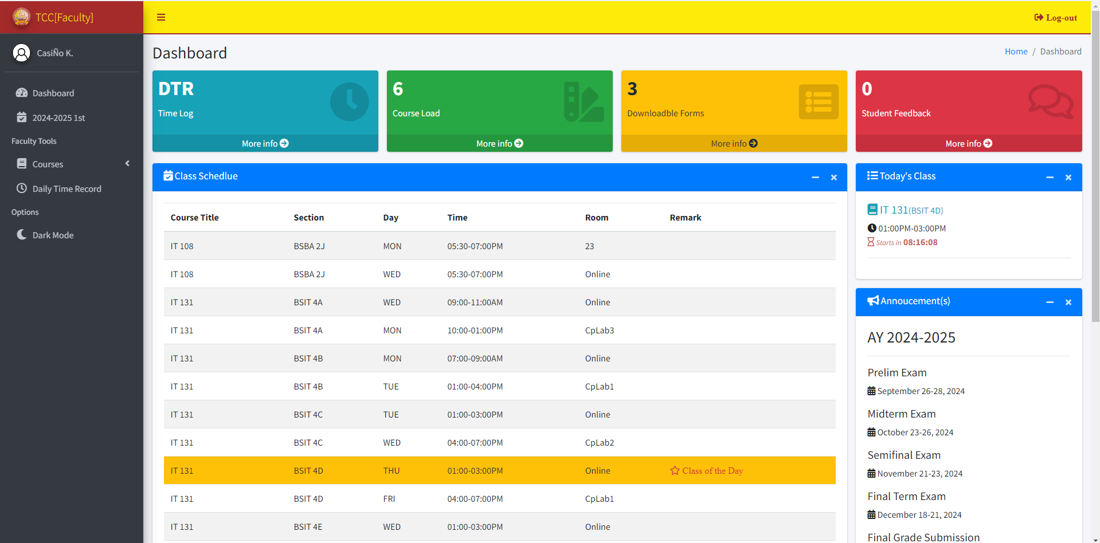Click the FRI day cell for BSIT 4D
The width and height of the screenshot is (1100, 543).
[389, 499]
